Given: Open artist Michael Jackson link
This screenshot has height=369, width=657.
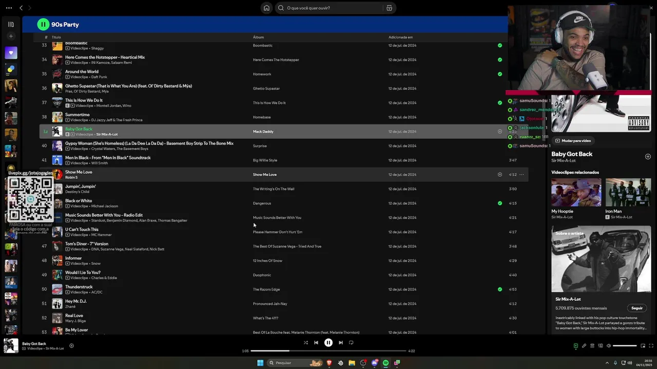Looking at the screenshot, I should 104,206.
